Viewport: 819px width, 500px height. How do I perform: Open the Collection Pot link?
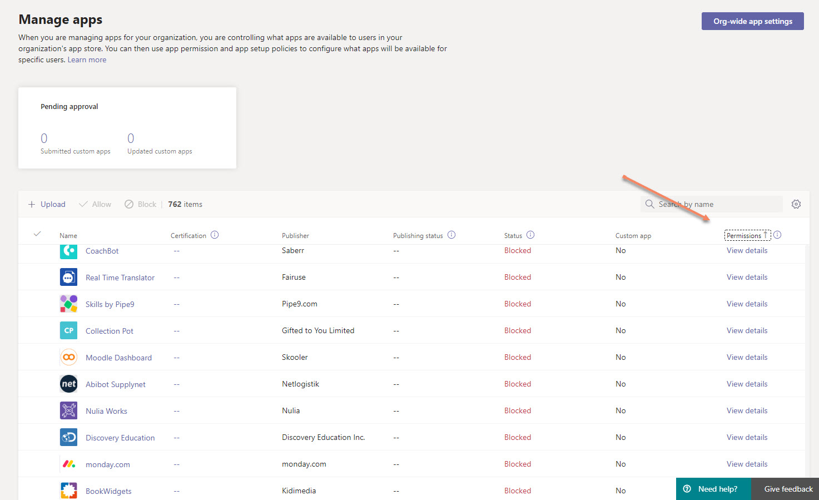[110, 331]
